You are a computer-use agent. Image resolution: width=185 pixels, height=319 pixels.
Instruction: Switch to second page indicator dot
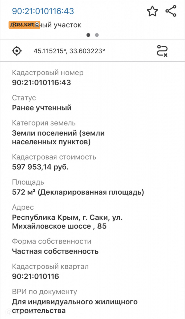point(97,35)
